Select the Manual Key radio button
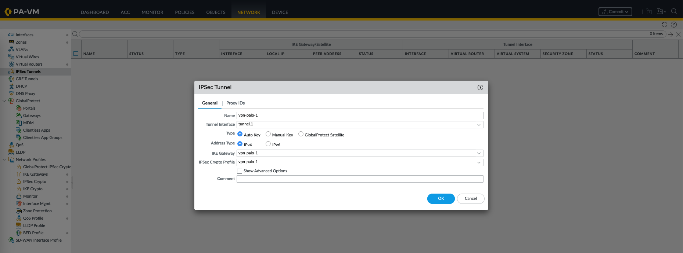Viewport: 683px width, 253px height. [268, 134]
